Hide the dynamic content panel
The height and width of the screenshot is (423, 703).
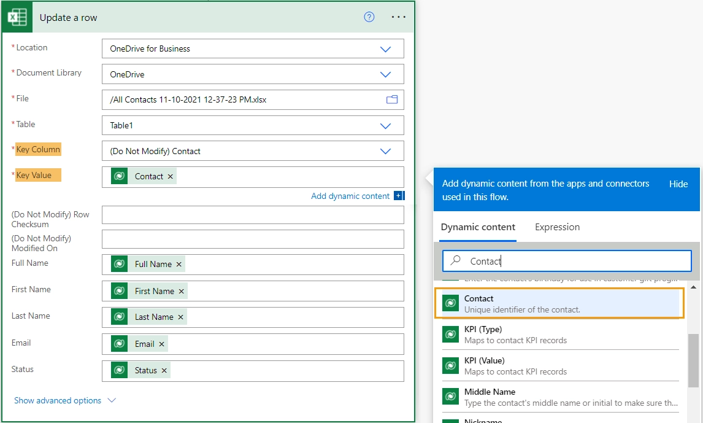coord(678,184)
